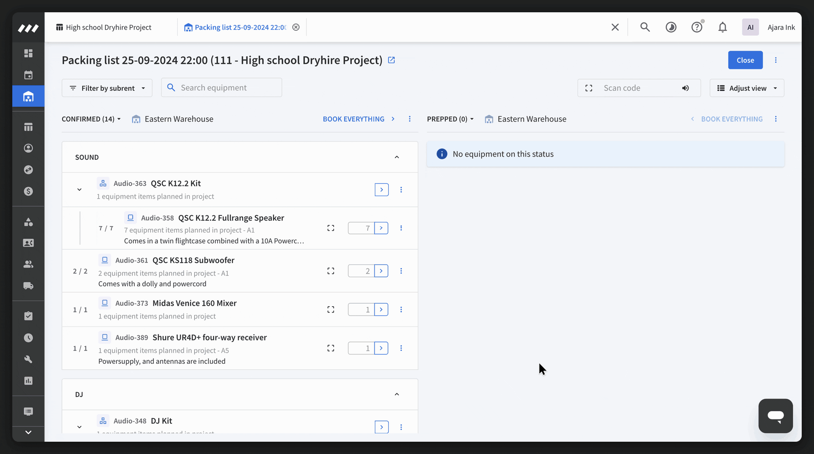Collapse the QSC K12.2 Kit row
The image size is (814, 454).
coord(79,190)
